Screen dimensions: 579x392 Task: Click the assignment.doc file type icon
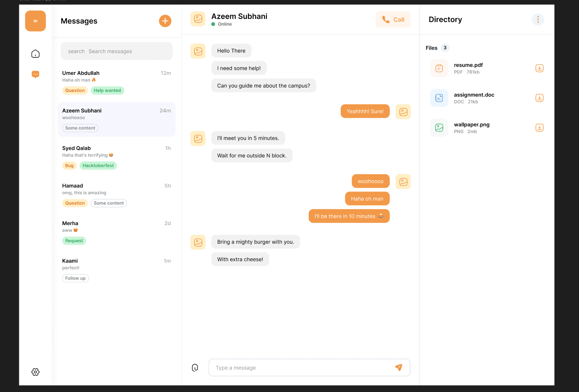(x=439, y=98)
